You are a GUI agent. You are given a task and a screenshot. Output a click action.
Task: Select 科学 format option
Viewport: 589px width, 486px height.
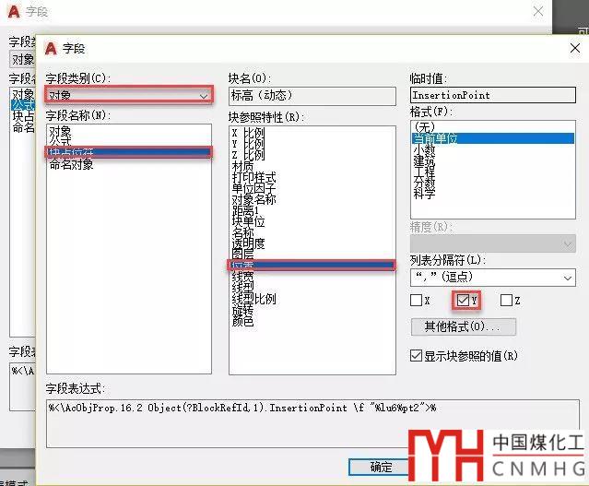[x=425, y=193]
